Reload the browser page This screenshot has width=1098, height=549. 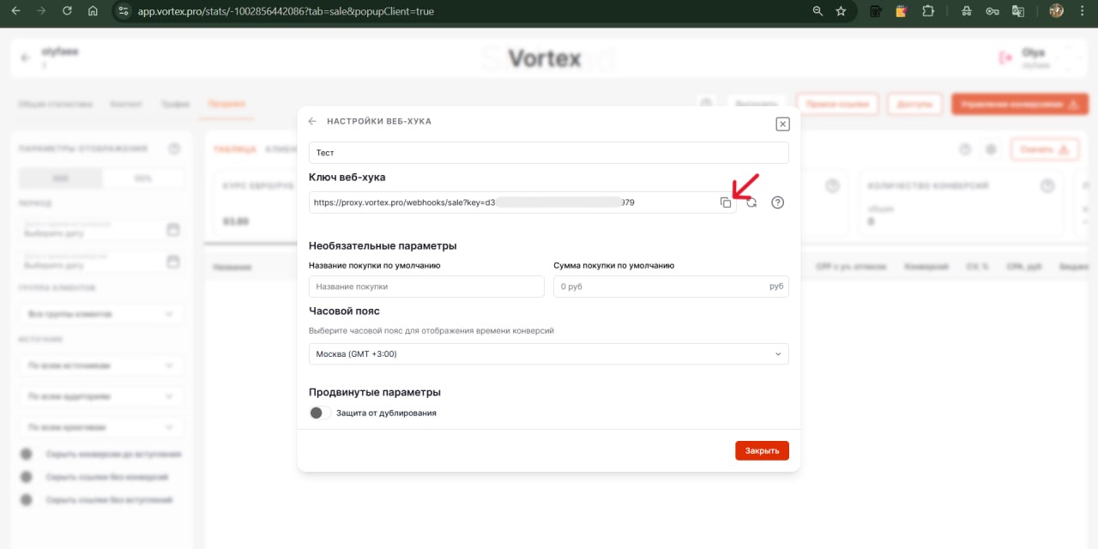[67, 11]
